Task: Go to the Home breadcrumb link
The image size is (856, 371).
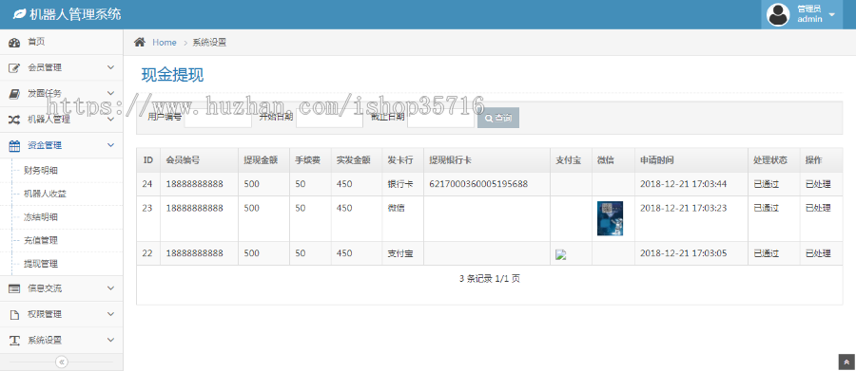Action: [165, 43]
